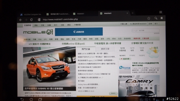This screenshot has height=101, width=180.
Task: Click system bar clock showing 6:51
Action: point(145,100)
